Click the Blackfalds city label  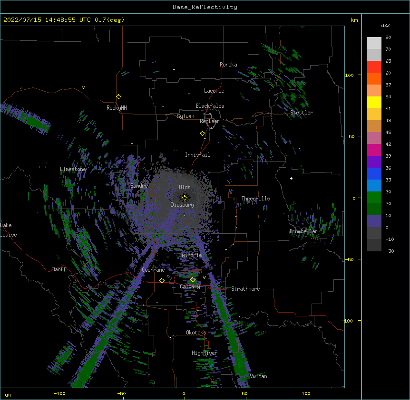pyautogui.click(x=210, y=106)
